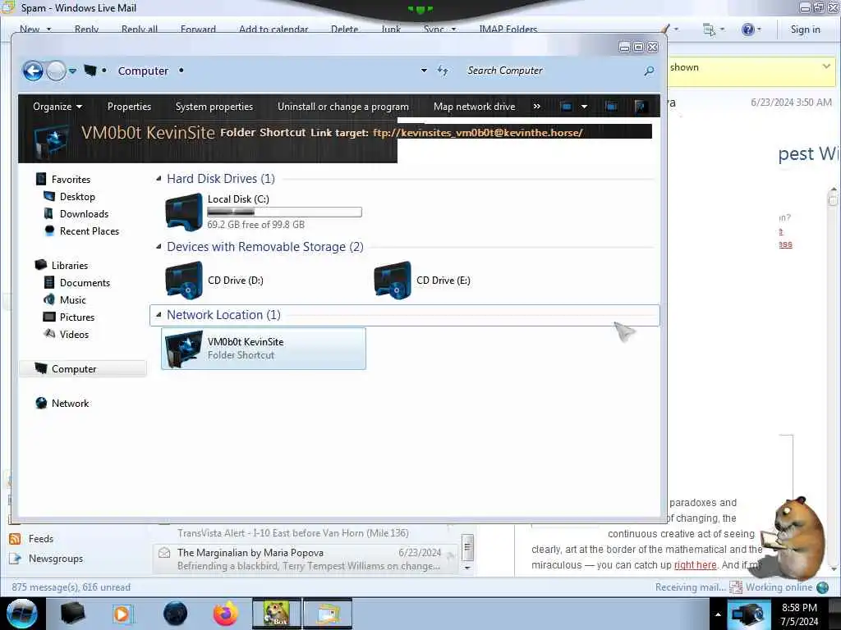841x630 pixels.
Task: Click the Back arrow in Explorer
Action: point(33,71)
